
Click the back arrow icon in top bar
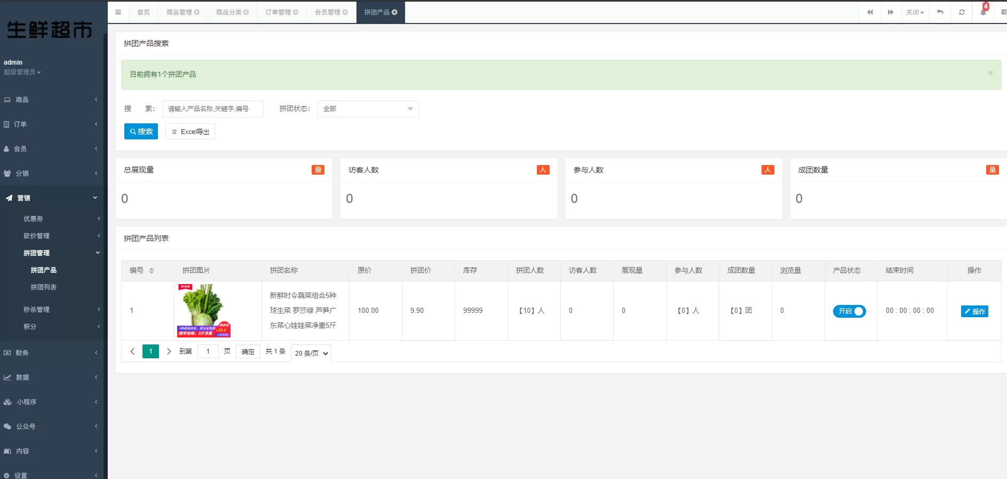(940, 12)
